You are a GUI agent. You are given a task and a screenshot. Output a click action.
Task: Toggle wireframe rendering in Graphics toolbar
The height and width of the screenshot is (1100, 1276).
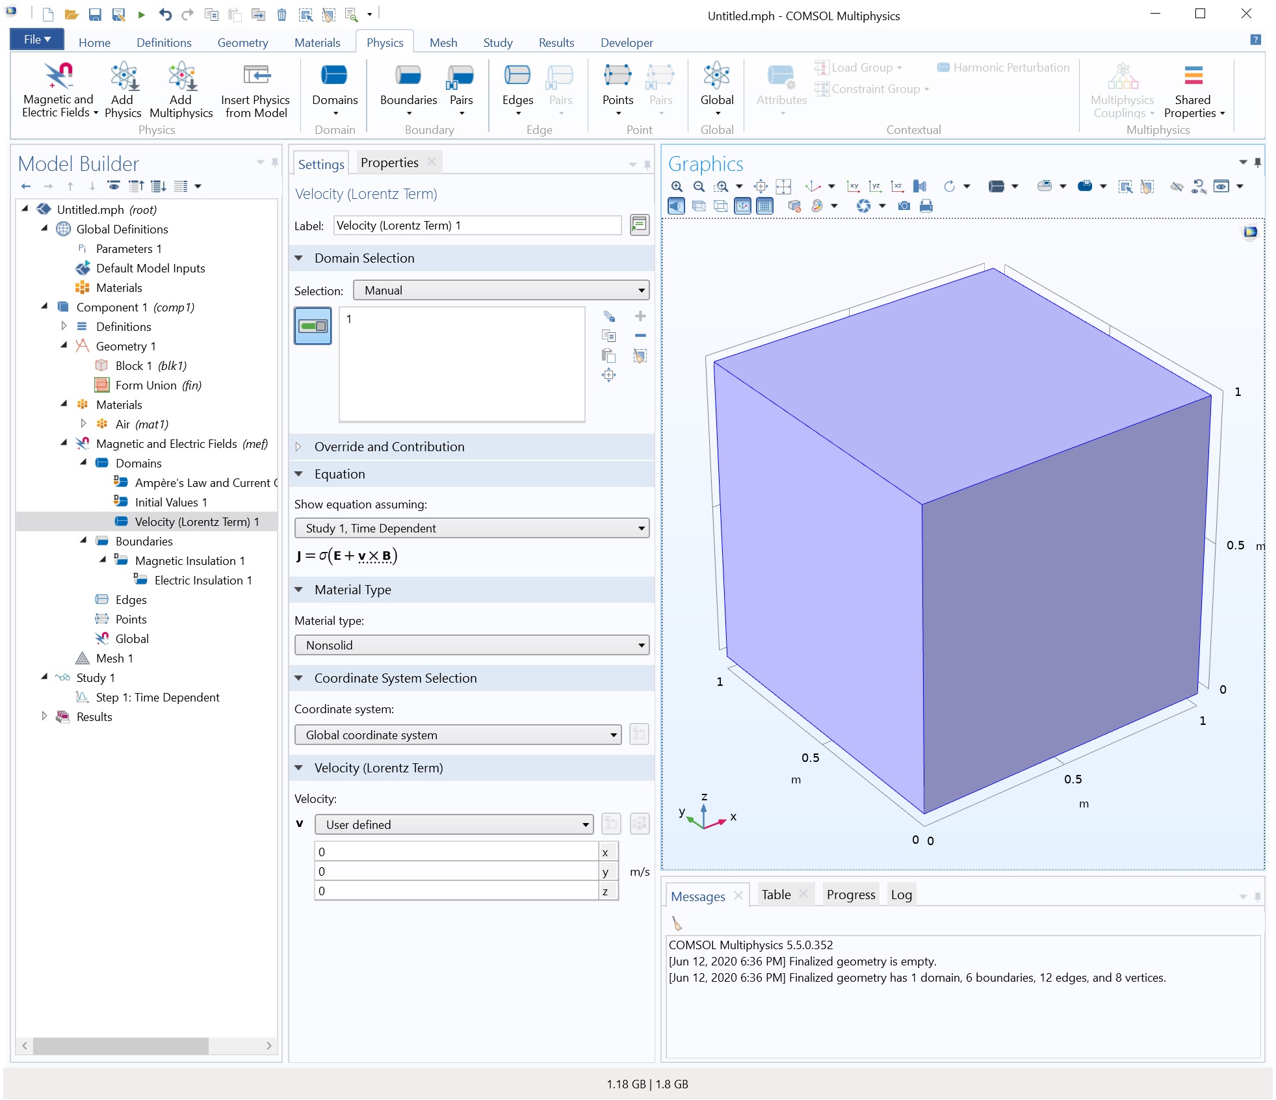[720, 206]
